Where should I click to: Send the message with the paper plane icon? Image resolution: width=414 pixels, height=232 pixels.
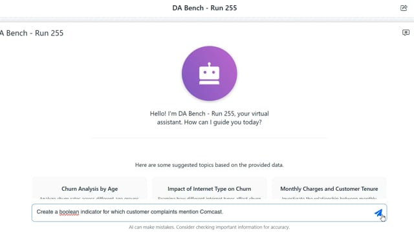tap(378, 213)
